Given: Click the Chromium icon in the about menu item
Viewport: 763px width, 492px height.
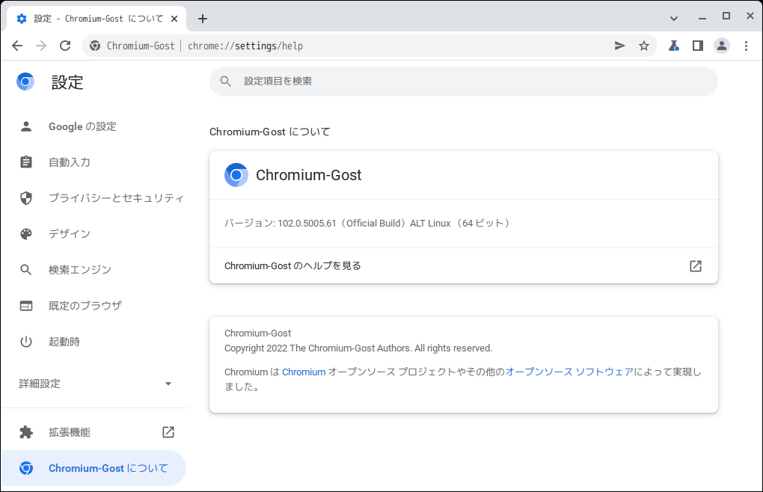Looking at the screenshot, I should pos(26,468).
